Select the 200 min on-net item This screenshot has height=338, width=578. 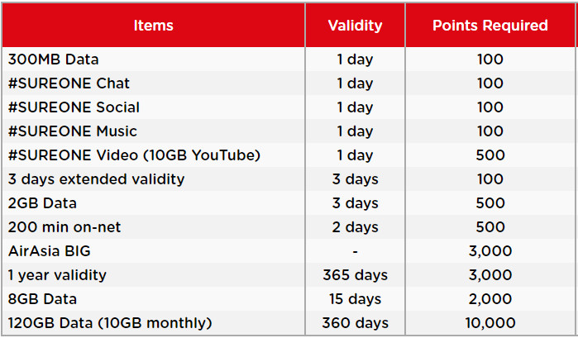click(x=69, y=227)
